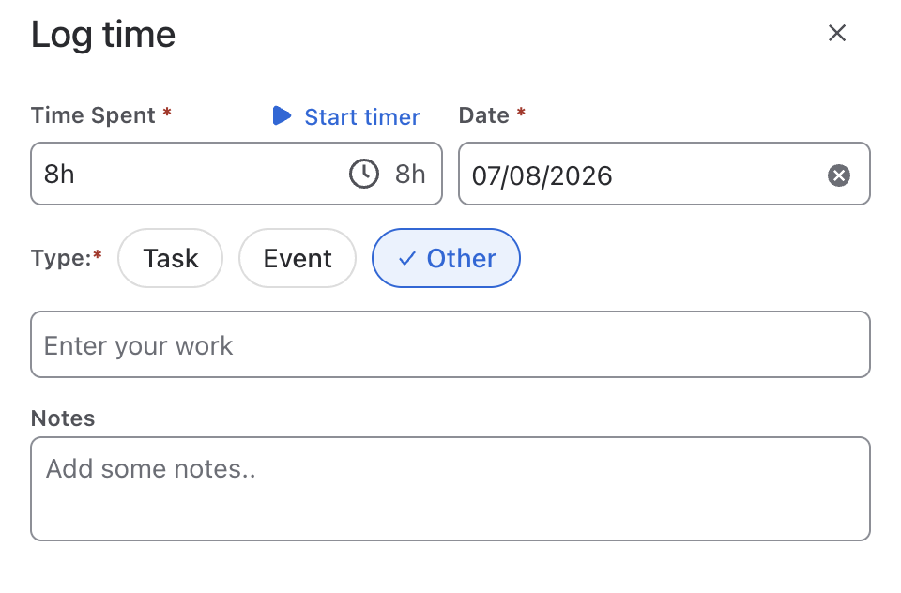901x593 pixels.
Task: Focus the Time Spent field showing 8h
Action: pyautogui.click(x=237, y=174)
